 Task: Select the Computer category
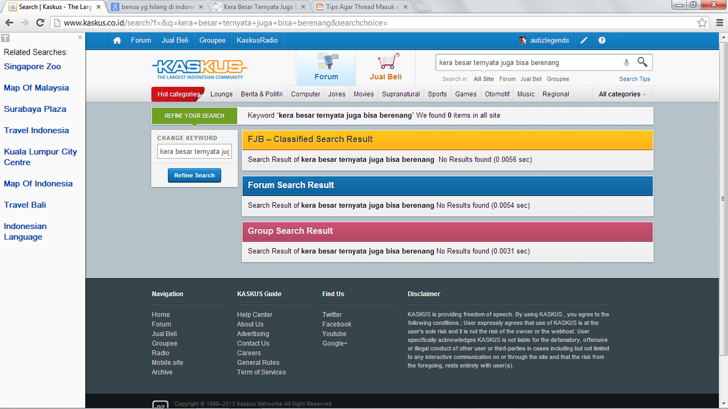click(306, 94)
